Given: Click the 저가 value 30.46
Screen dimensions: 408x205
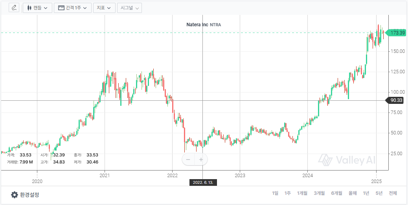Looking at the screenshot, I should (92, 162).
